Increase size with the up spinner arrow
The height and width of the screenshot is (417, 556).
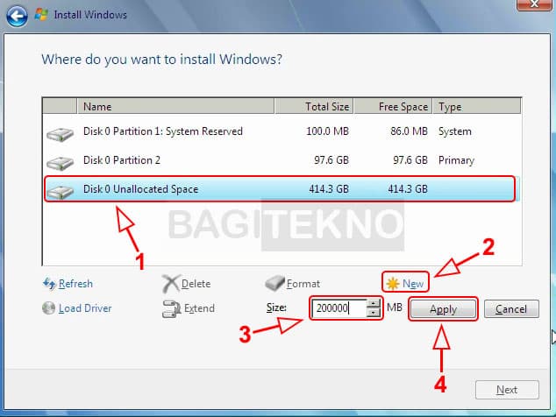(x=373, y=304)
